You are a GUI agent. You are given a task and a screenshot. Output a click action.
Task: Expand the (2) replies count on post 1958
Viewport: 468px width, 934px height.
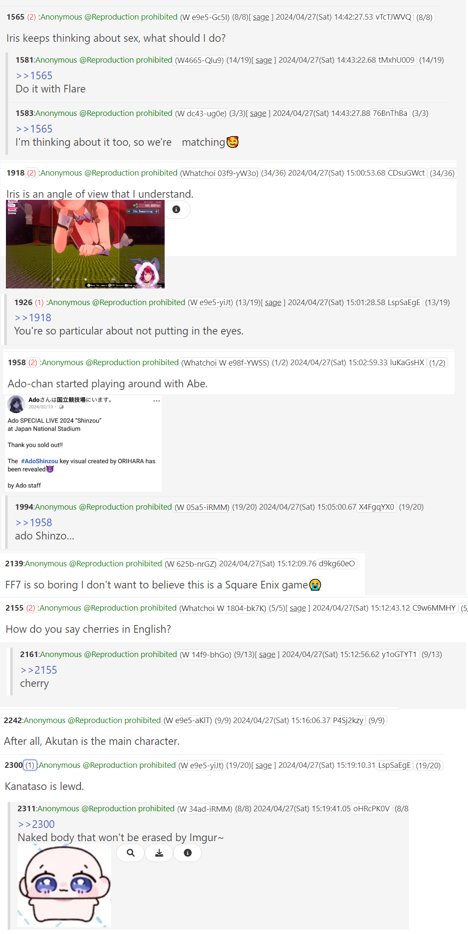tap(33, 363)
